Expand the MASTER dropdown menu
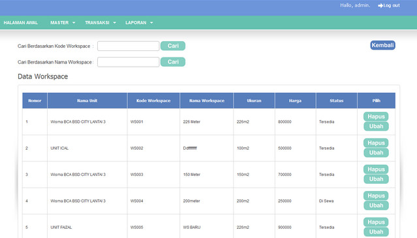This screenshot has width=417, height=238. [x=63, y=23]
